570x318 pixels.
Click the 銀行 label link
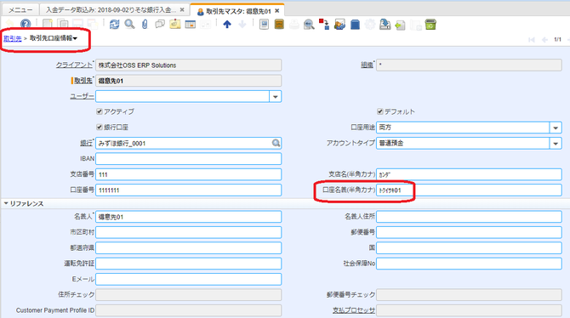(x=87, y=143)
